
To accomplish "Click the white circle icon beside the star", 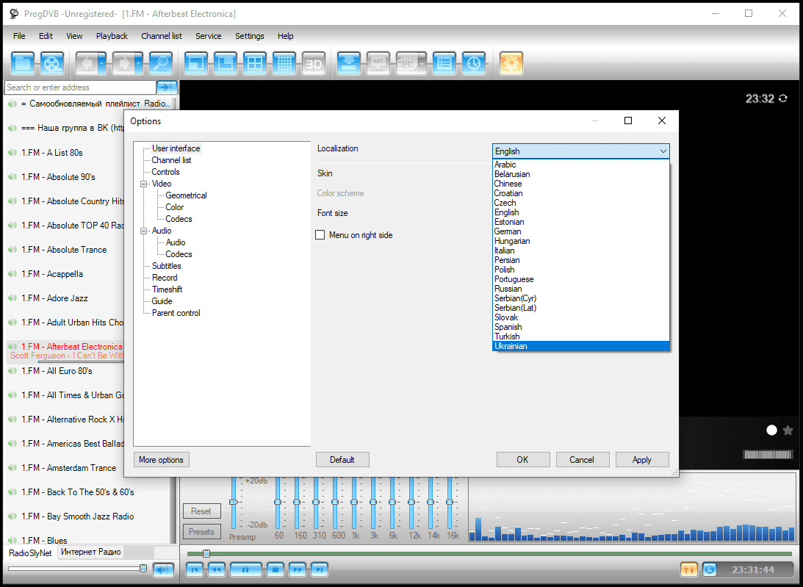I will [771, 431].
